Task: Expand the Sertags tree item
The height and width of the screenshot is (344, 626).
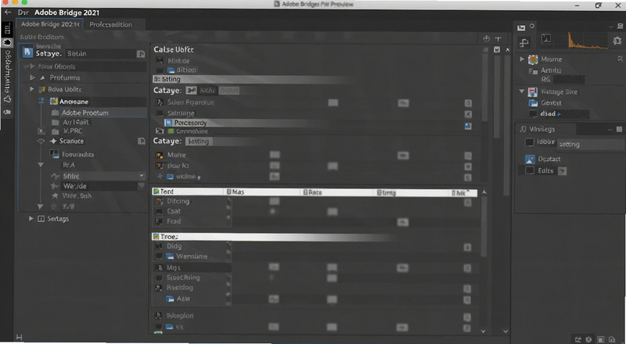Action: [x=31, y=219]
